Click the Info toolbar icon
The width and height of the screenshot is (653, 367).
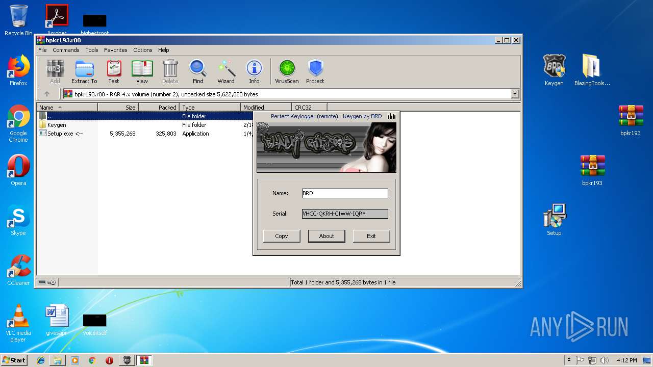[254, 71]
